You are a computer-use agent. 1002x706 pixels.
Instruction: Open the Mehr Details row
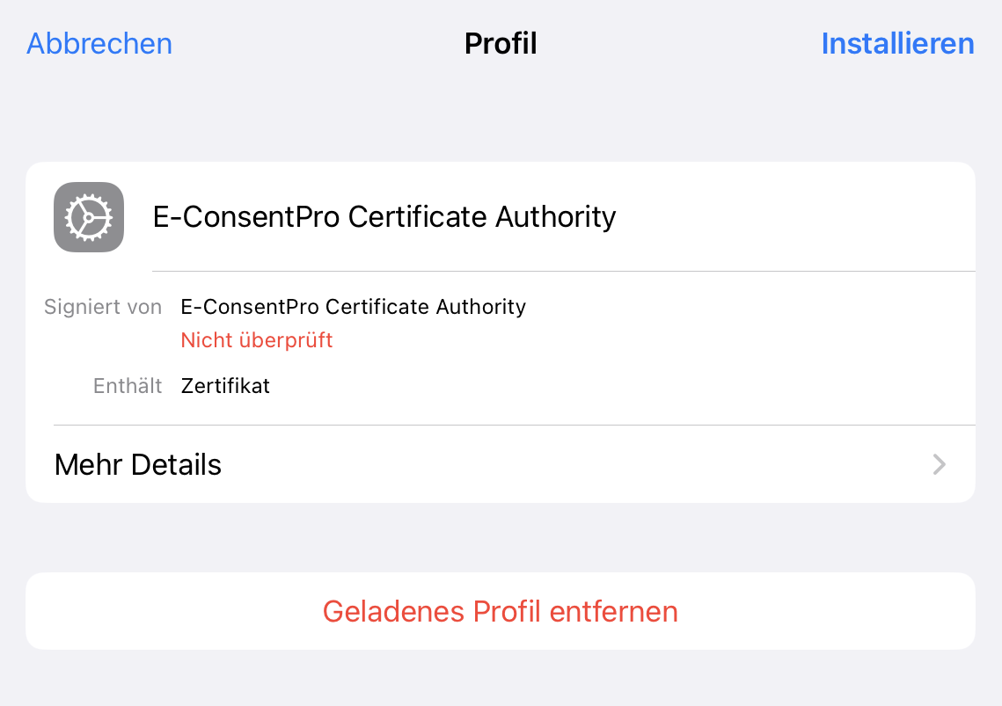tap(501, 464)
